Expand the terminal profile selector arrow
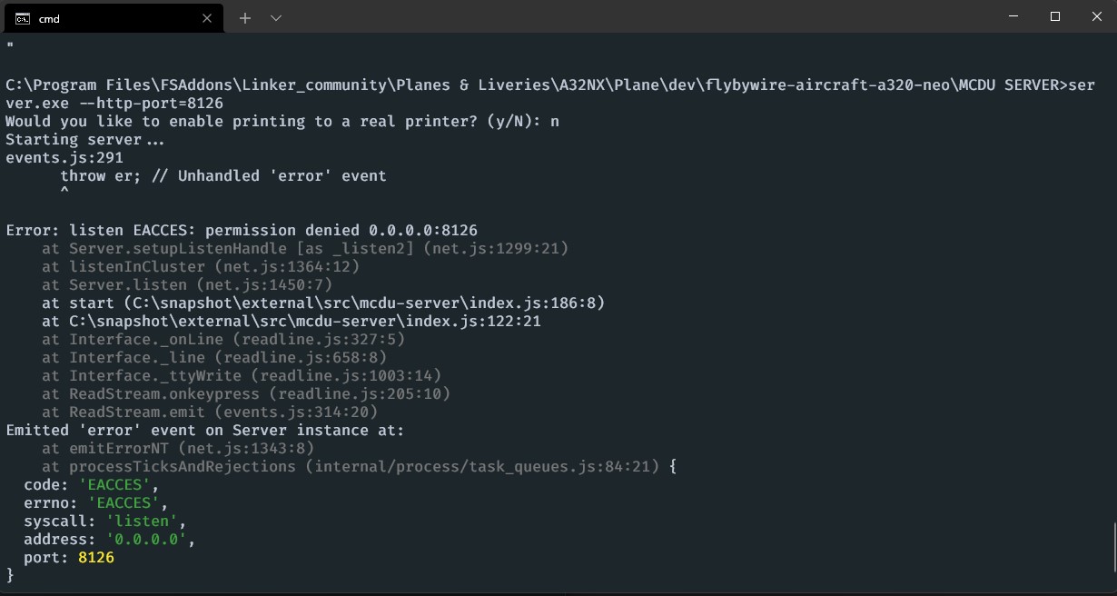The image size is (1117, 596). click(275, 17)
